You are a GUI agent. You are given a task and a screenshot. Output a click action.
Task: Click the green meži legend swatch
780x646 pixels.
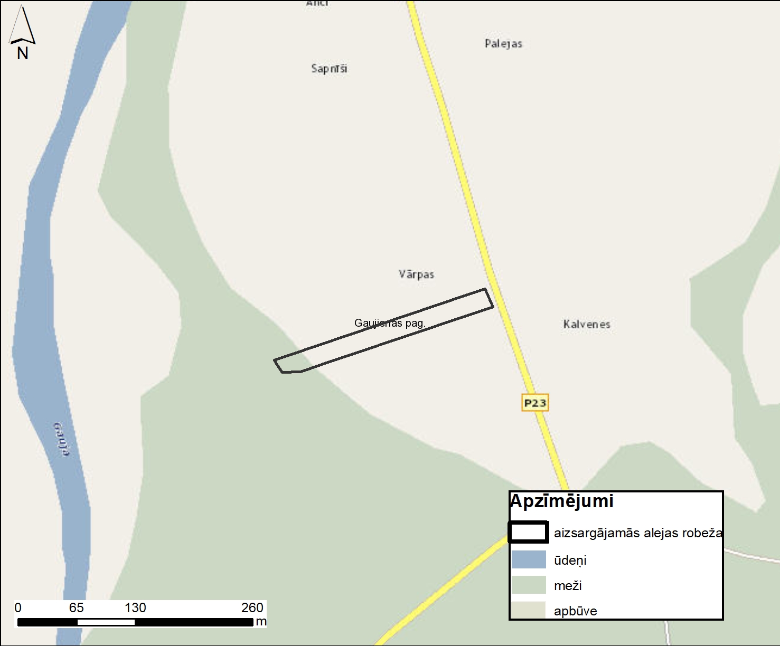tap(528, 585)
